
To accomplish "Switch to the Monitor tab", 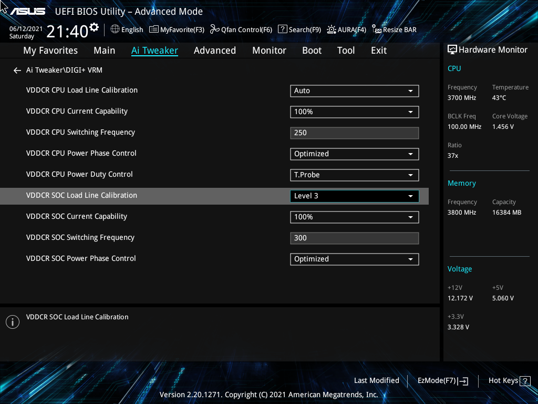I will 270,50.
